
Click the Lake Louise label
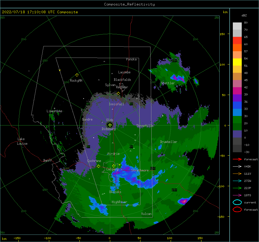pyautogui.click(x=22, y=141)
